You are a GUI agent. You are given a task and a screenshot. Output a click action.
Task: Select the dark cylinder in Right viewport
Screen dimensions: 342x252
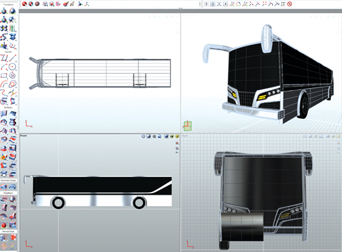click(x=242, y=227)
